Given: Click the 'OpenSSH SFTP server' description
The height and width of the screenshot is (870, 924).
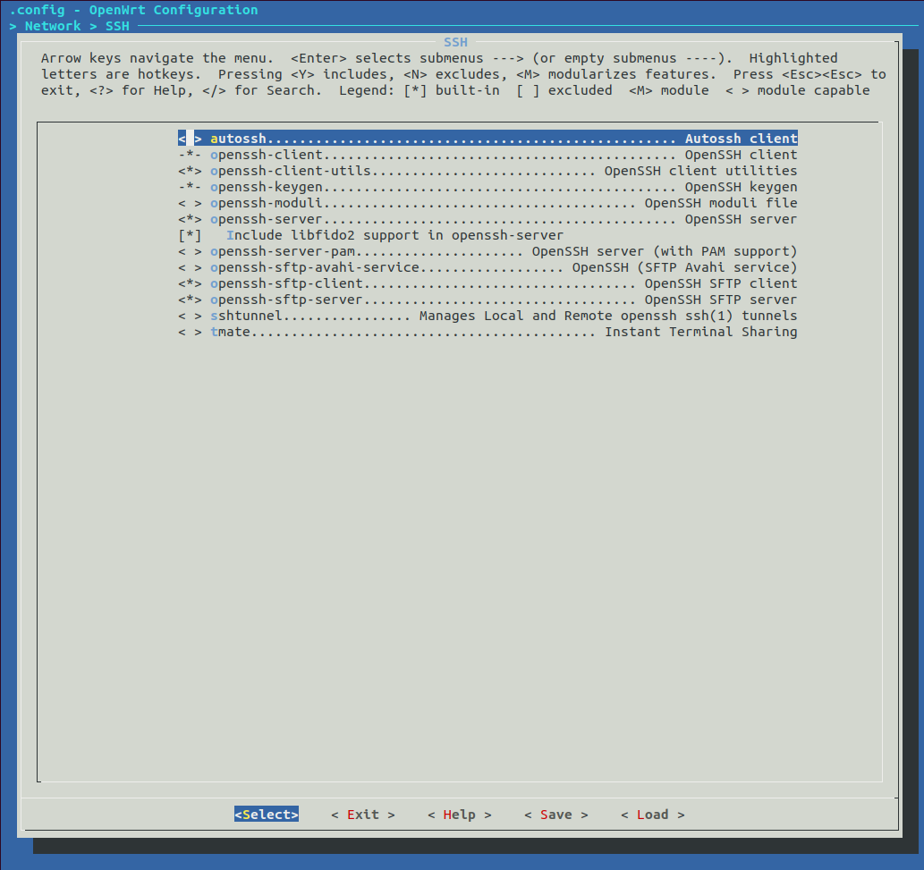Looking at the screenshot, I should [x=721, y=300].
